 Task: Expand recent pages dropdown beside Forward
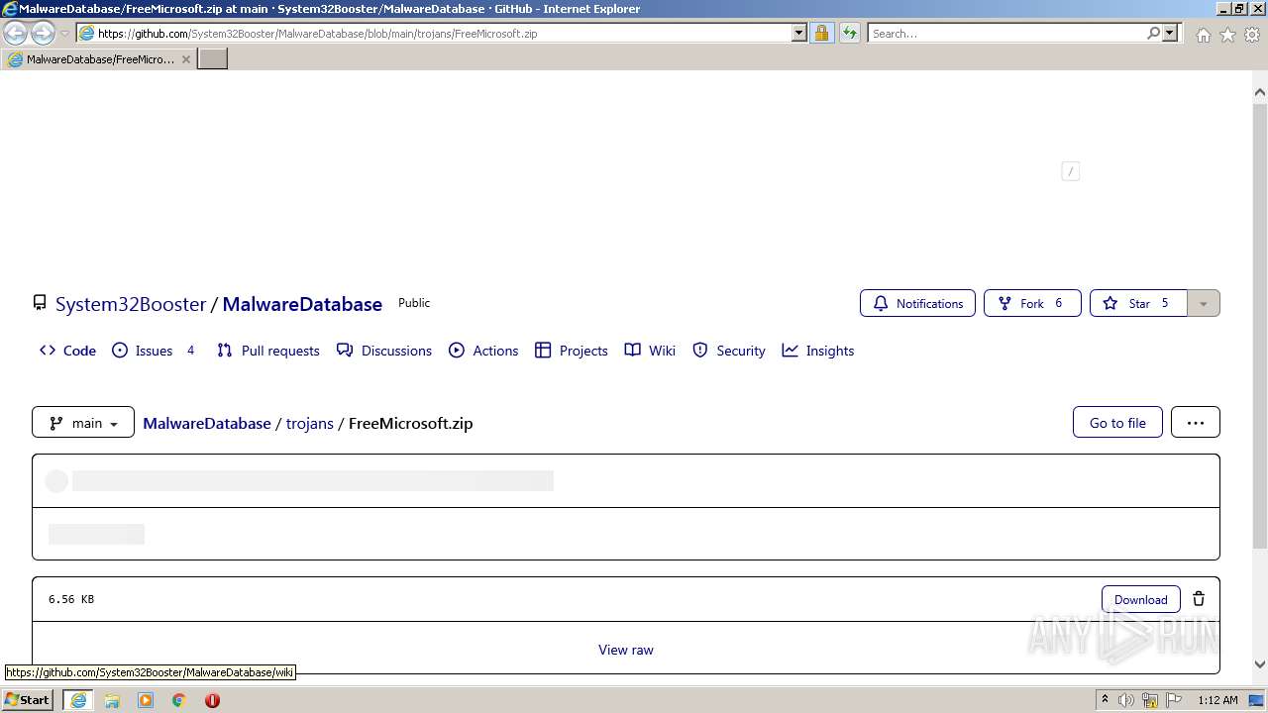65,34
